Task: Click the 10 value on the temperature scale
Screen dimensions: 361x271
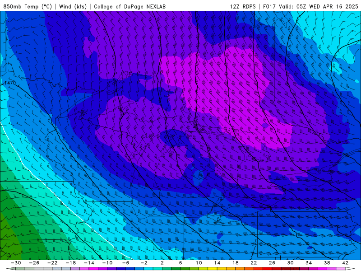Action: 199,263
